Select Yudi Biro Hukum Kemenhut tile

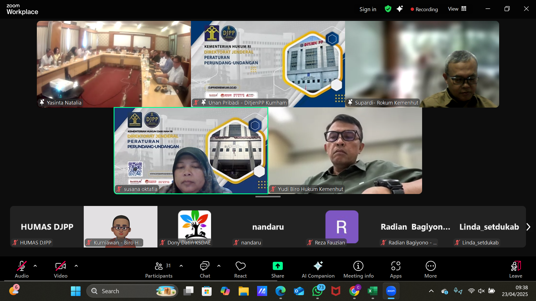point(345,151)
